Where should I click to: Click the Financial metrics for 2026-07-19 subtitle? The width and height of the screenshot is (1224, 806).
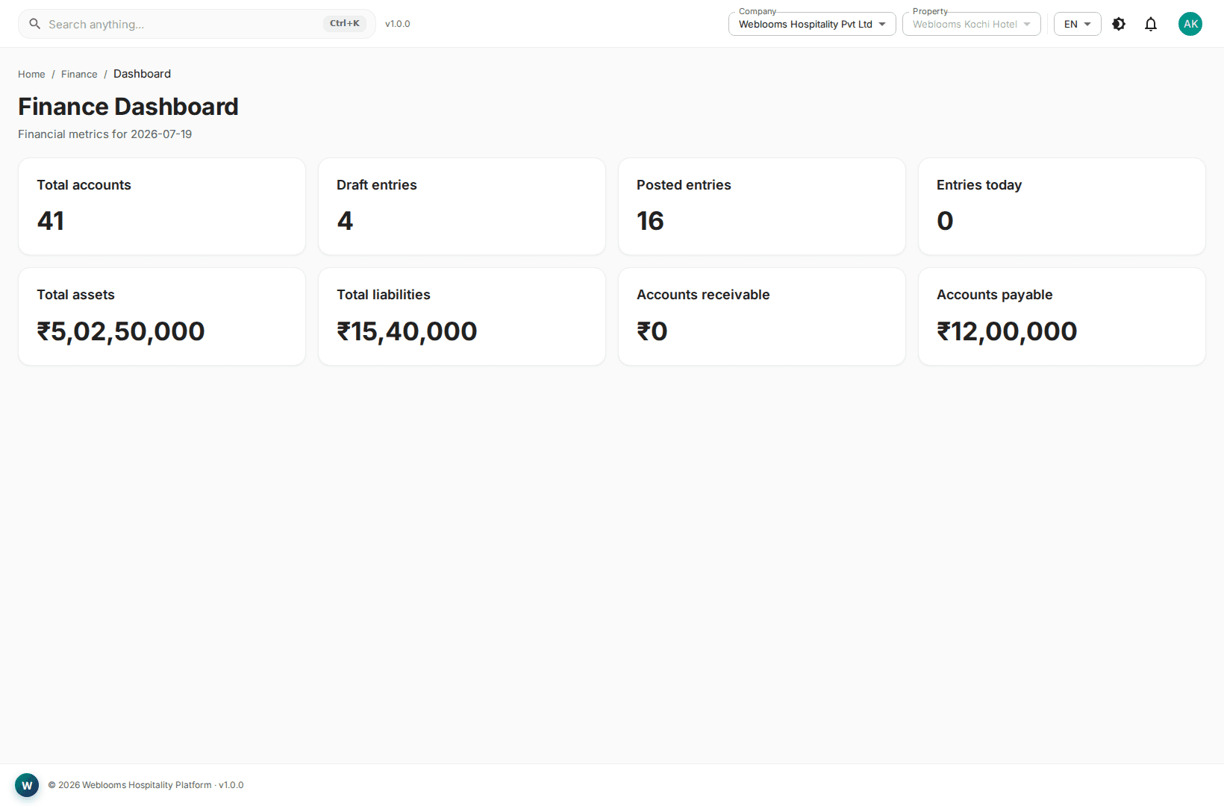(105, 134)
